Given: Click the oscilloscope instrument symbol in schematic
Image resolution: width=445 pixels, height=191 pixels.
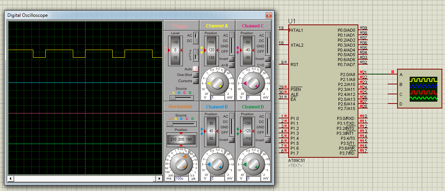Looking at the screenshot, I should (x=419, y=89).
